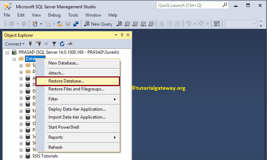
Task: Click the Navigate Forward icon
Action: point(24,24)
